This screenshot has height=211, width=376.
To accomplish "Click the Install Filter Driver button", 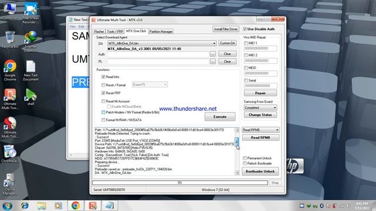I will click(226, 29).
